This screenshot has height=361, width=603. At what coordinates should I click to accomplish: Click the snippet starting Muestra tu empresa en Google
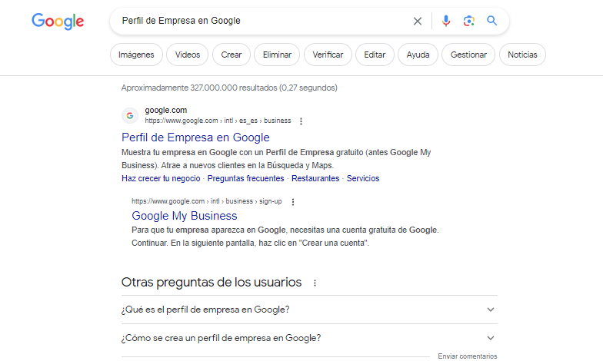point(276,159)
